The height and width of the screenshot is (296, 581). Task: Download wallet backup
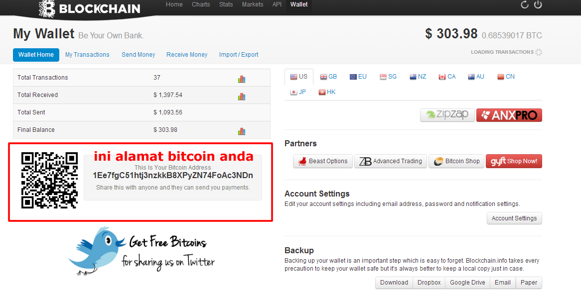[x=394, y=283]
